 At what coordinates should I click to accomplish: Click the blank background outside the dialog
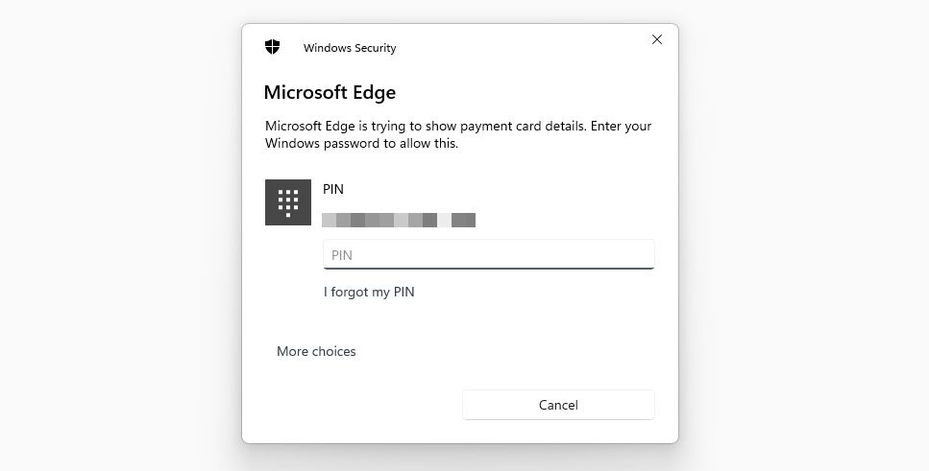pos(115,240)
